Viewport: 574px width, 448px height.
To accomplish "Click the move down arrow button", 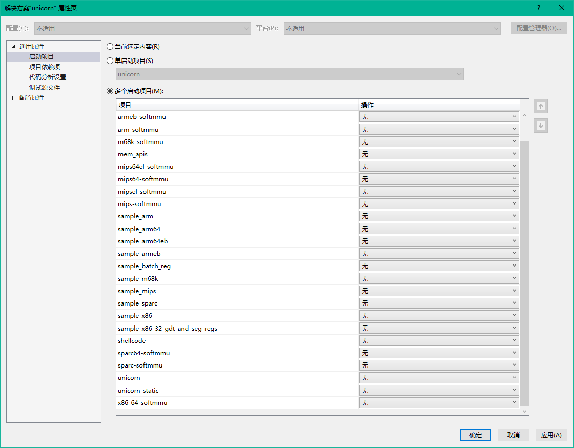I will [540, 126].
